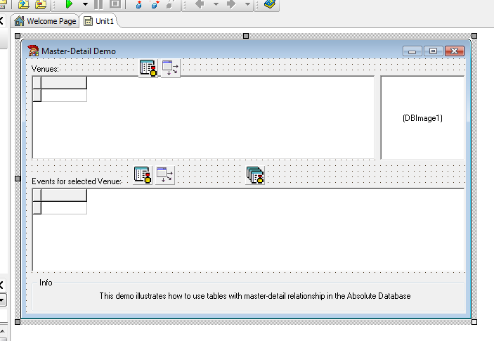Select the DBImage1 image control
Screen dimensions: 494x341
coord(422,117)
